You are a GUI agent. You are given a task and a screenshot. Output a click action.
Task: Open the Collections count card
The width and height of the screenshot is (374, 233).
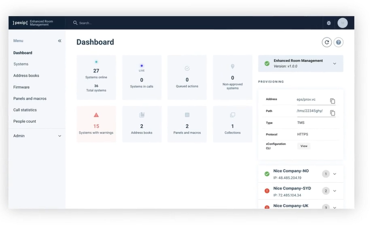(x=233, y=124)
